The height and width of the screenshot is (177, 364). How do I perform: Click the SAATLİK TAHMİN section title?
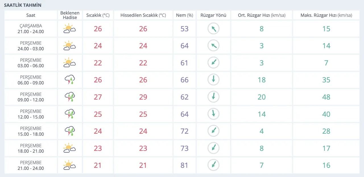[22, 5]
